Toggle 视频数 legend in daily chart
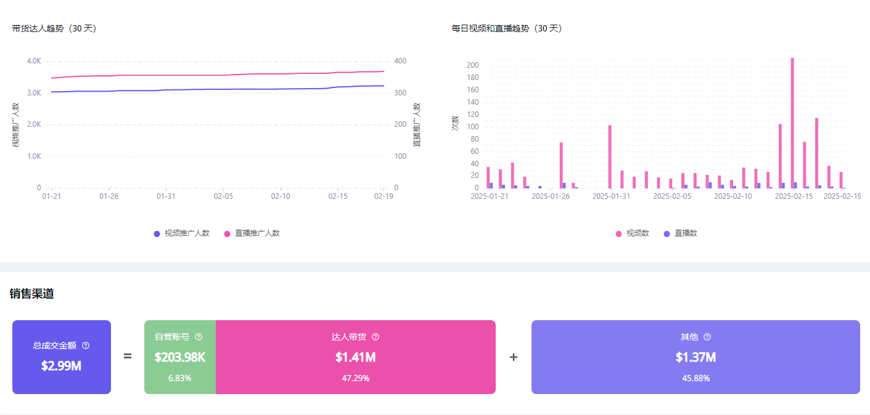This screenshot has width=870, height=415. tap(632, 233)
